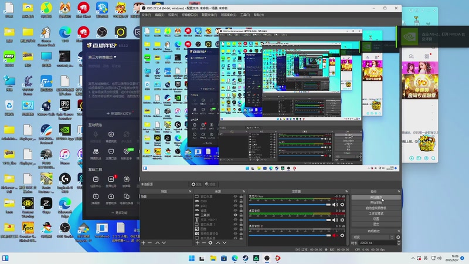This screenshot has width=469, height=264.
Task: Adjust the 桌面音频 2 volume slider
Action: click(x=290, y=236)
